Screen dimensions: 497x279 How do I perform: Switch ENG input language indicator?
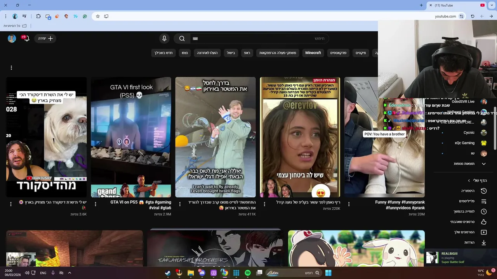(x=43, y=273)
